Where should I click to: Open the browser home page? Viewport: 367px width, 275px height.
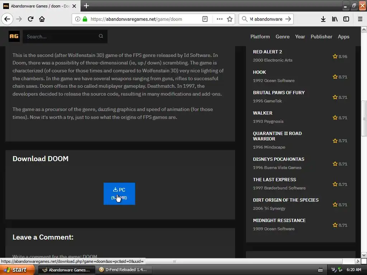pos(42,19)
